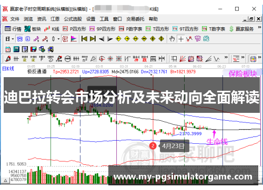Click the red floppy disk save icon

(33, 49)
